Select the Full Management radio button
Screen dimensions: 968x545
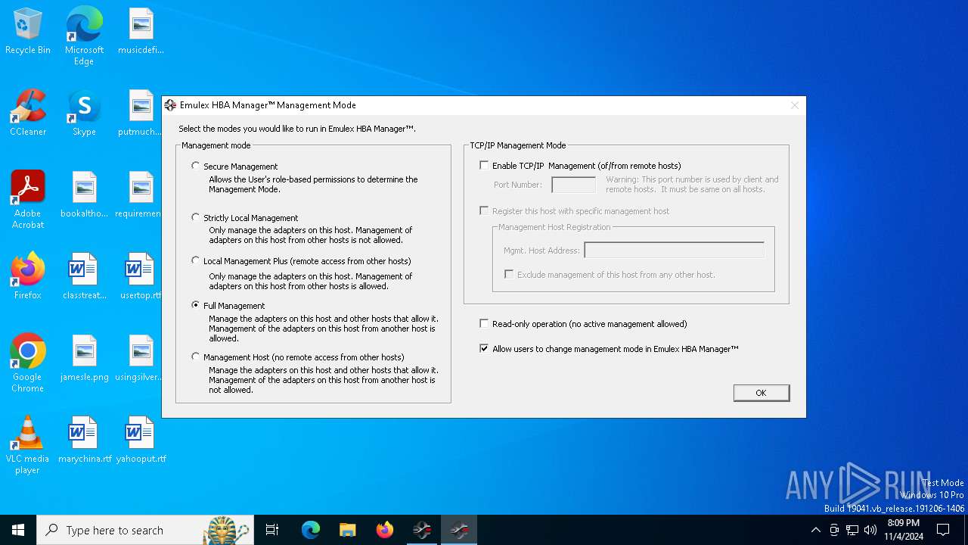[196, 305]
